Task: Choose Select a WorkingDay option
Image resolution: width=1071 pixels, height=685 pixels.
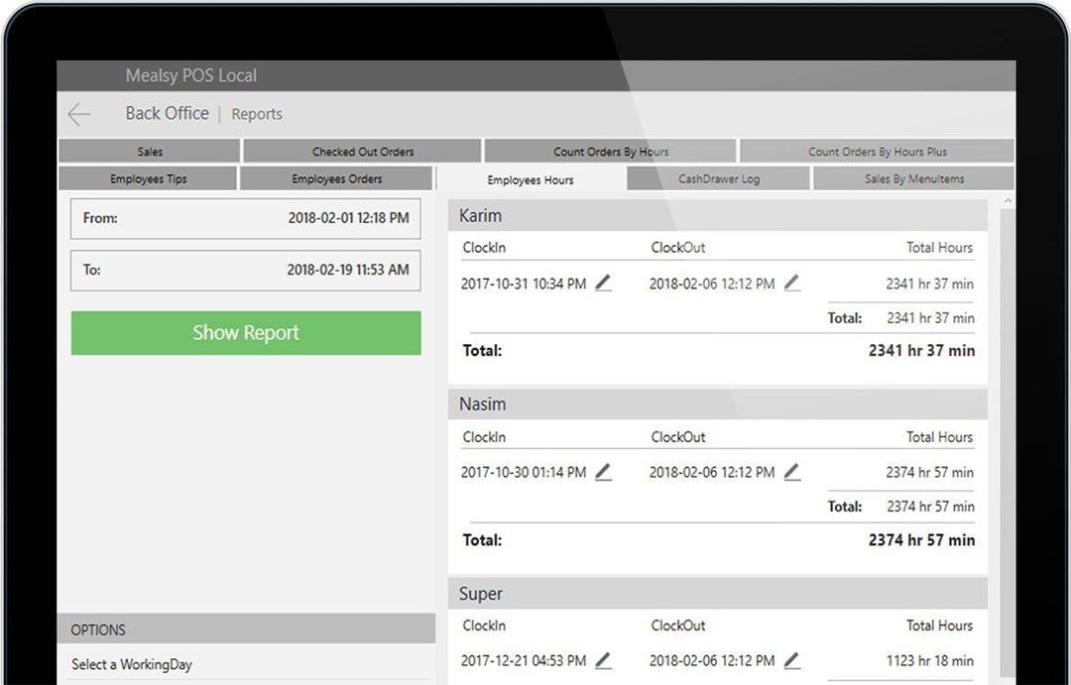Action: click(132, 664)
